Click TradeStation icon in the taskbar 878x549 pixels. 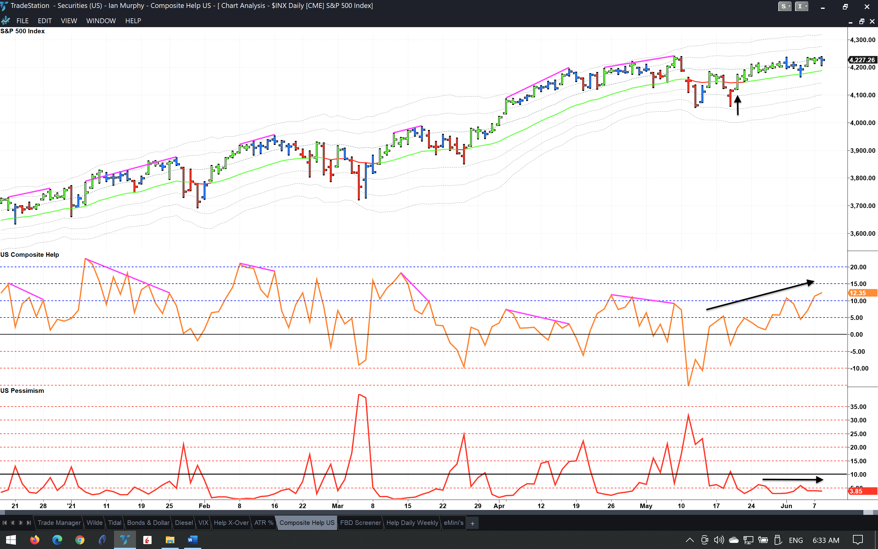point(125,540)
